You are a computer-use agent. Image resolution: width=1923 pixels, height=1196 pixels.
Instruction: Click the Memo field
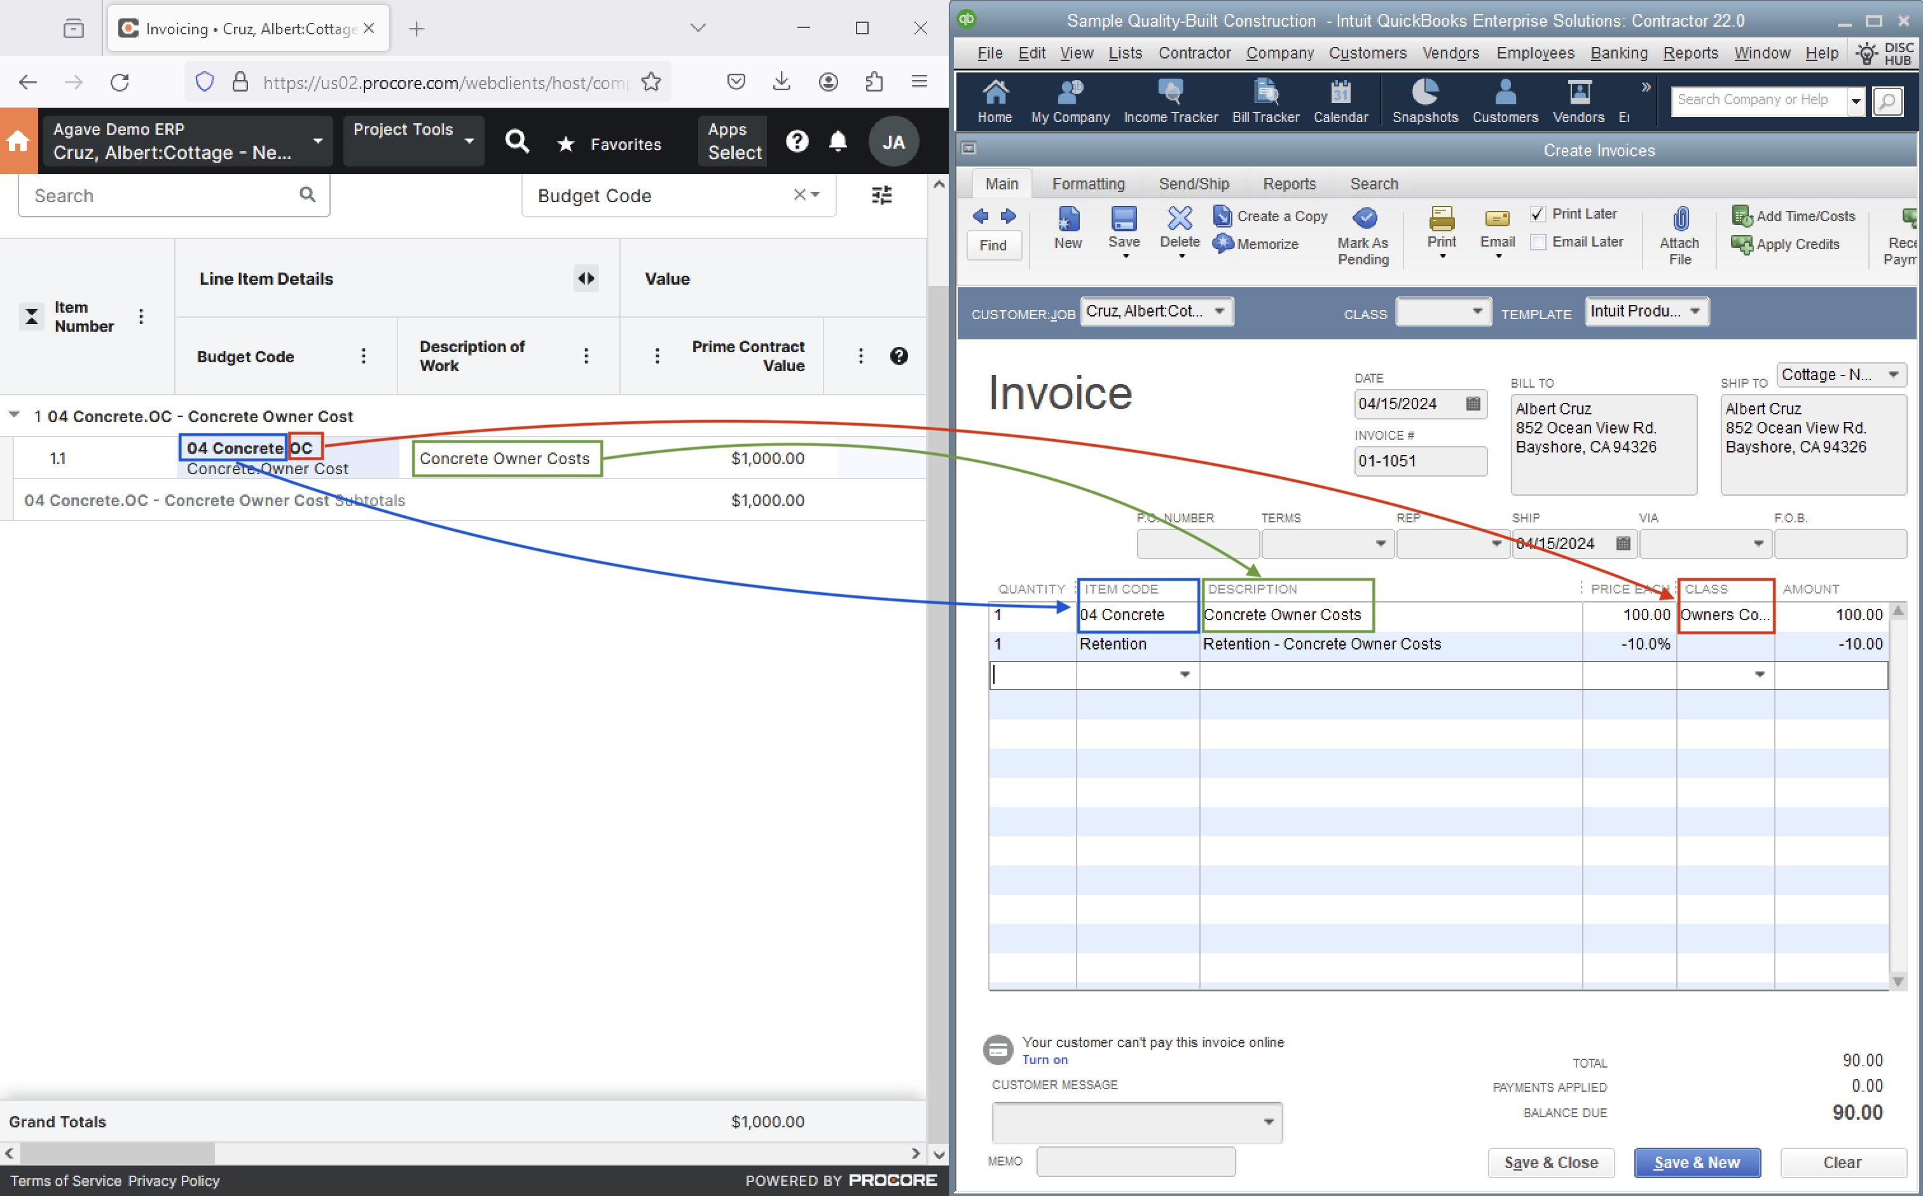tap(1136, 1161)
